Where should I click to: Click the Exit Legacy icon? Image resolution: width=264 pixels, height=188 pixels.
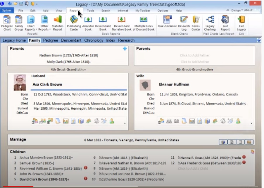point(241,23)
